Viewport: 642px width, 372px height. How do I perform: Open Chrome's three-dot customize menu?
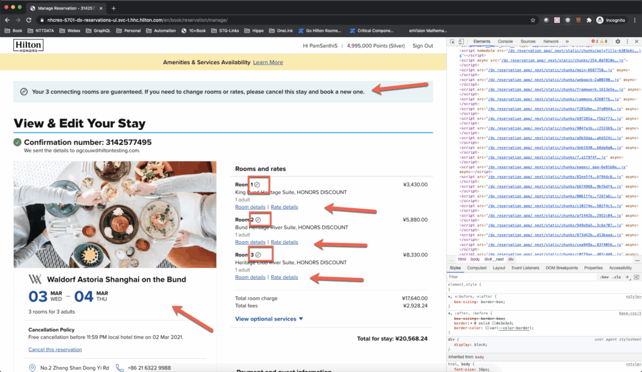click(635, 19)
